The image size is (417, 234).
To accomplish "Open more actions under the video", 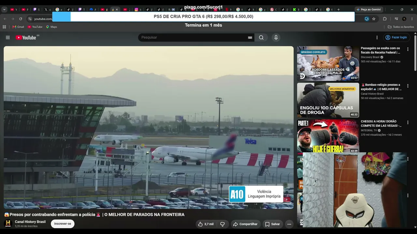I will click(289, 224).
